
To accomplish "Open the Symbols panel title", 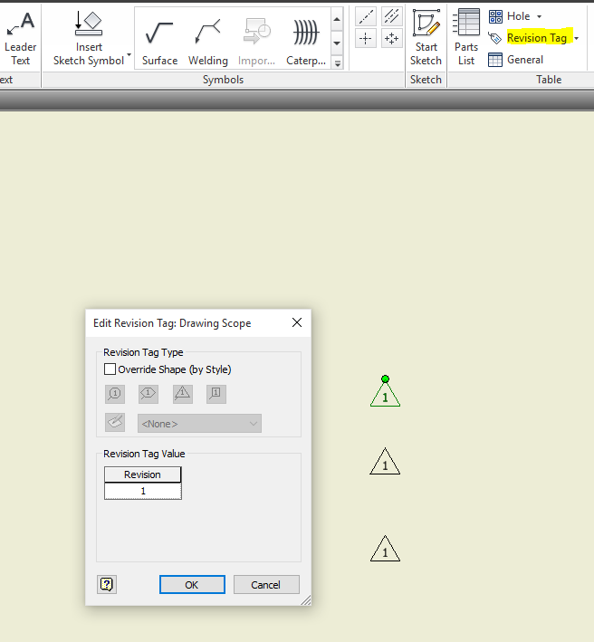I will click(x=223, y=80).
